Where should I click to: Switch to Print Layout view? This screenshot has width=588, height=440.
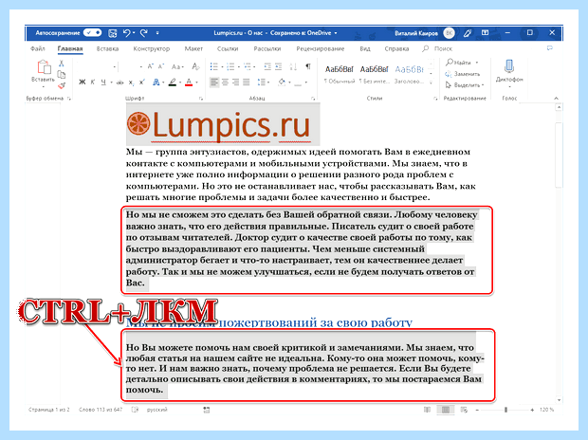click(x=446, y=410)
